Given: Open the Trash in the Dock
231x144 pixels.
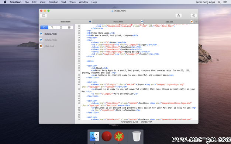Looking at the screenshot, I should pyautogui.click(x=137, y=136).
